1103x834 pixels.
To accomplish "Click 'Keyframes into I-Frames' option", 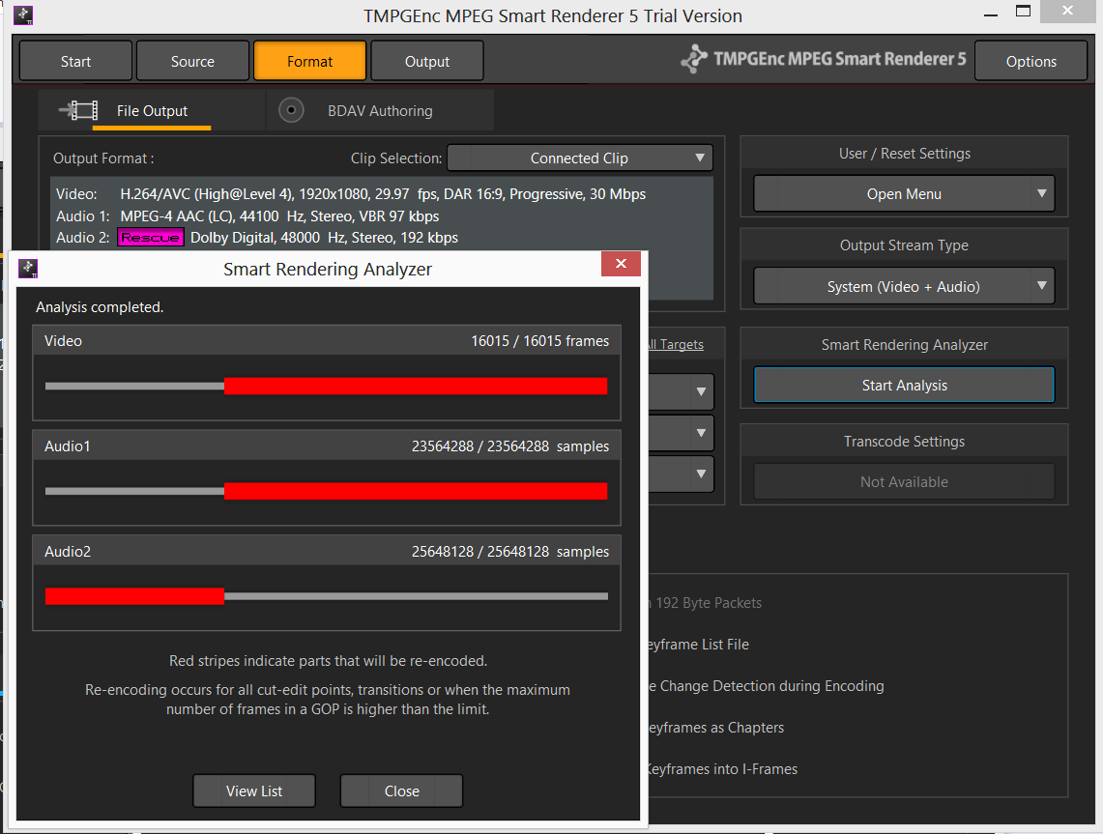I will pyautogui.click(x=722, y=768).
